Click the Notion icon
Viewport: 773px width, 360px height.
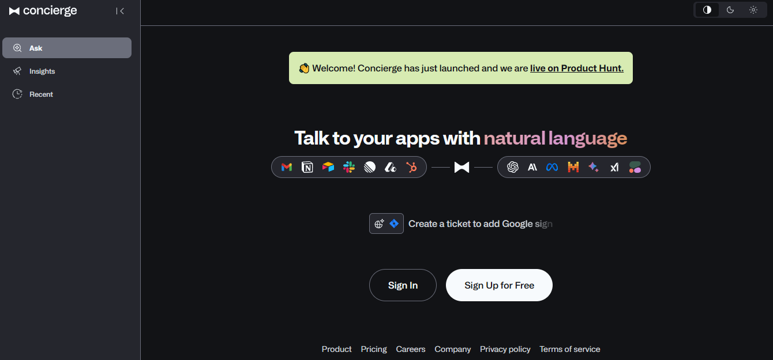[x=307, y=167]
